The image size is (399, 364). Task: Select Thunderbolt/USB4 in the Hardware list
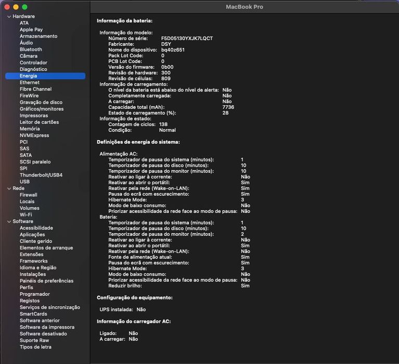41,175
